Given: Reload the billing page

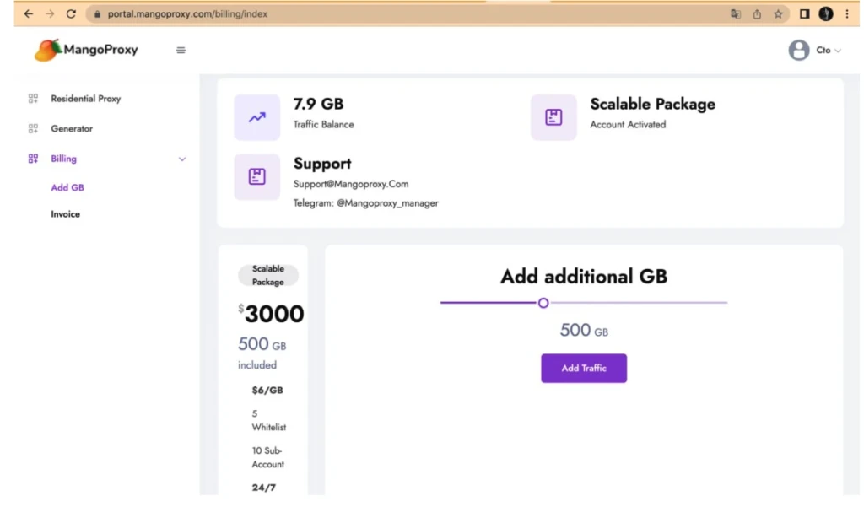Looking at the screenshot, I should 71,13.
